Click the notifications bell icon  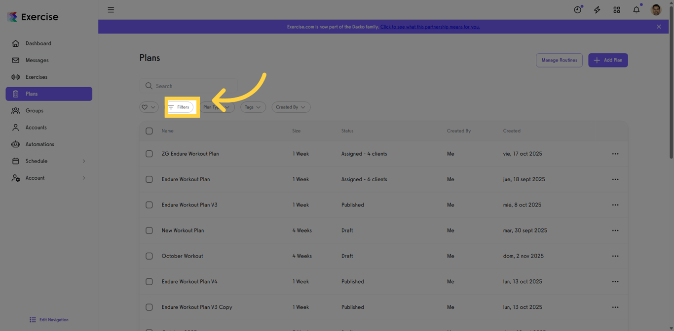coord(636,9)
